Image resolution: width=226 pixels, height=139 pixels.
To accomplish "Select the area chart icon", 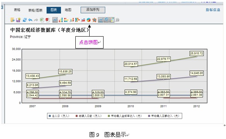I will [83, 20].
